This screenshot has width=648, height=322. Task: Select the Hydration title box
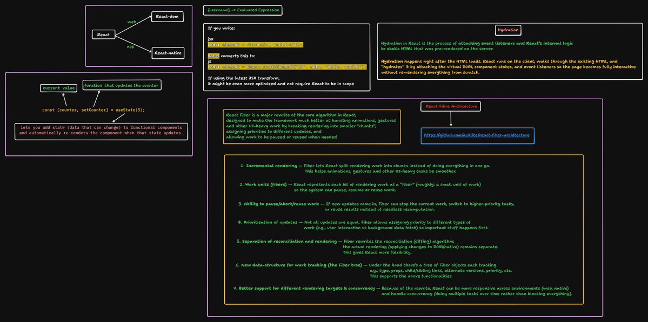pos(508,30)
